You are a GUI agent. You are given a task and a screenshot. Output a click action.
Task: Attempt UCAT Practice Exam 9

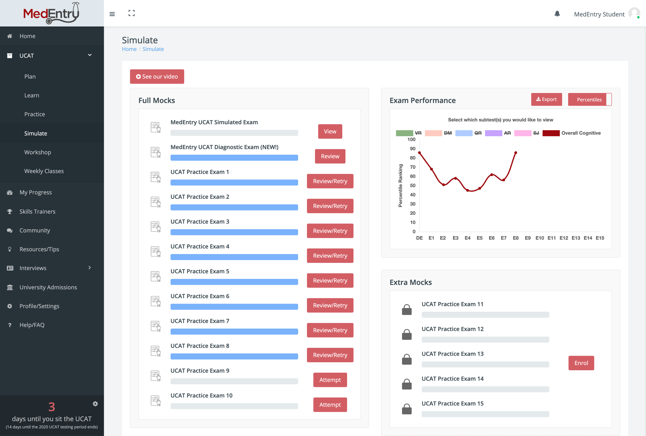tap(330, 380)
